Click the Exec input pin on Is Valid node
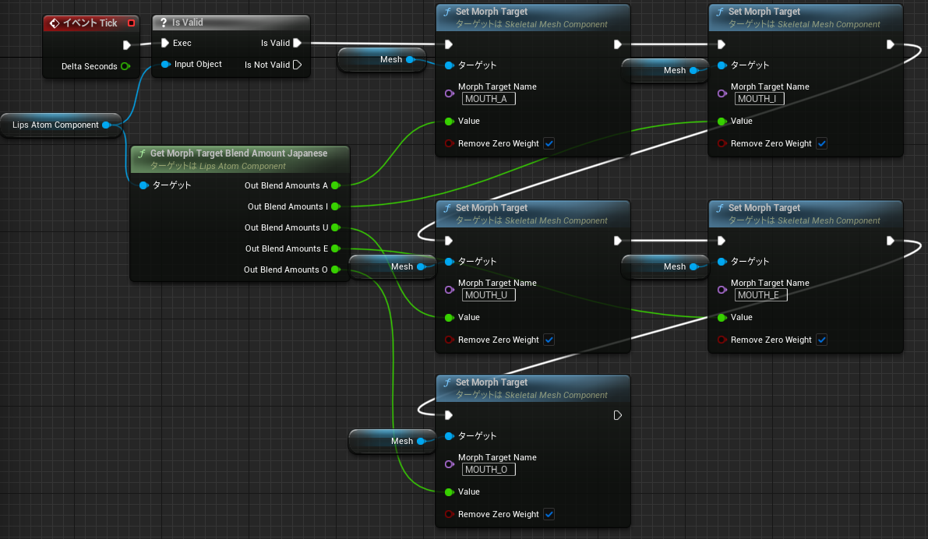This screenshot has height=539, width=928. pyautogui.click(x=165, y=43)
